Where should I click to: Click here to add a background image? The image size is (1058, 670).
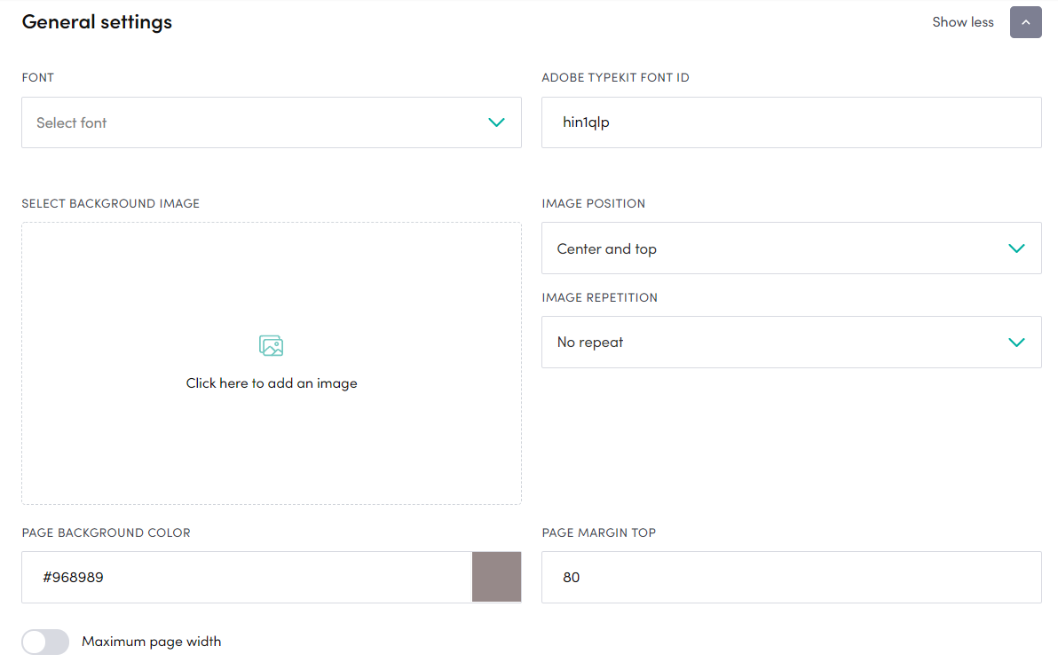click(272, 364)
